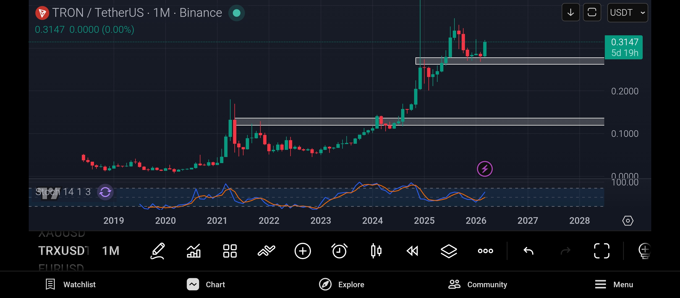Open the TRXUSDT symbol selector
The image size is (680, 298).
pyautogui.click(x=64, y=251)
